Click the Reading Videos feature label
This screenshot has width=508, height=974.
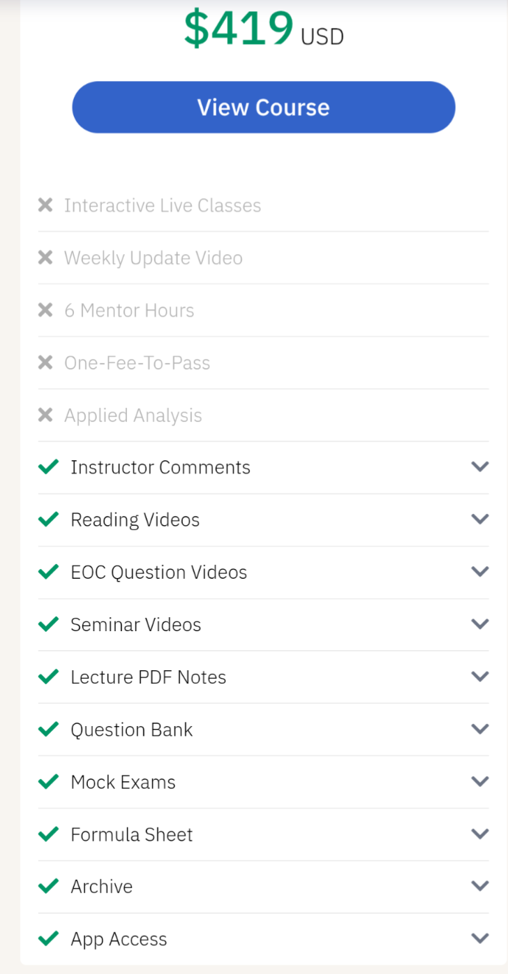[135, 519]
